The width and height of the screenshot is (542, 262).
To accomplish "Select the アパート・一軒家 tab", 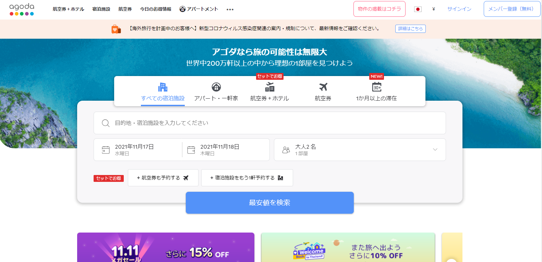I will tap(216, 92).
